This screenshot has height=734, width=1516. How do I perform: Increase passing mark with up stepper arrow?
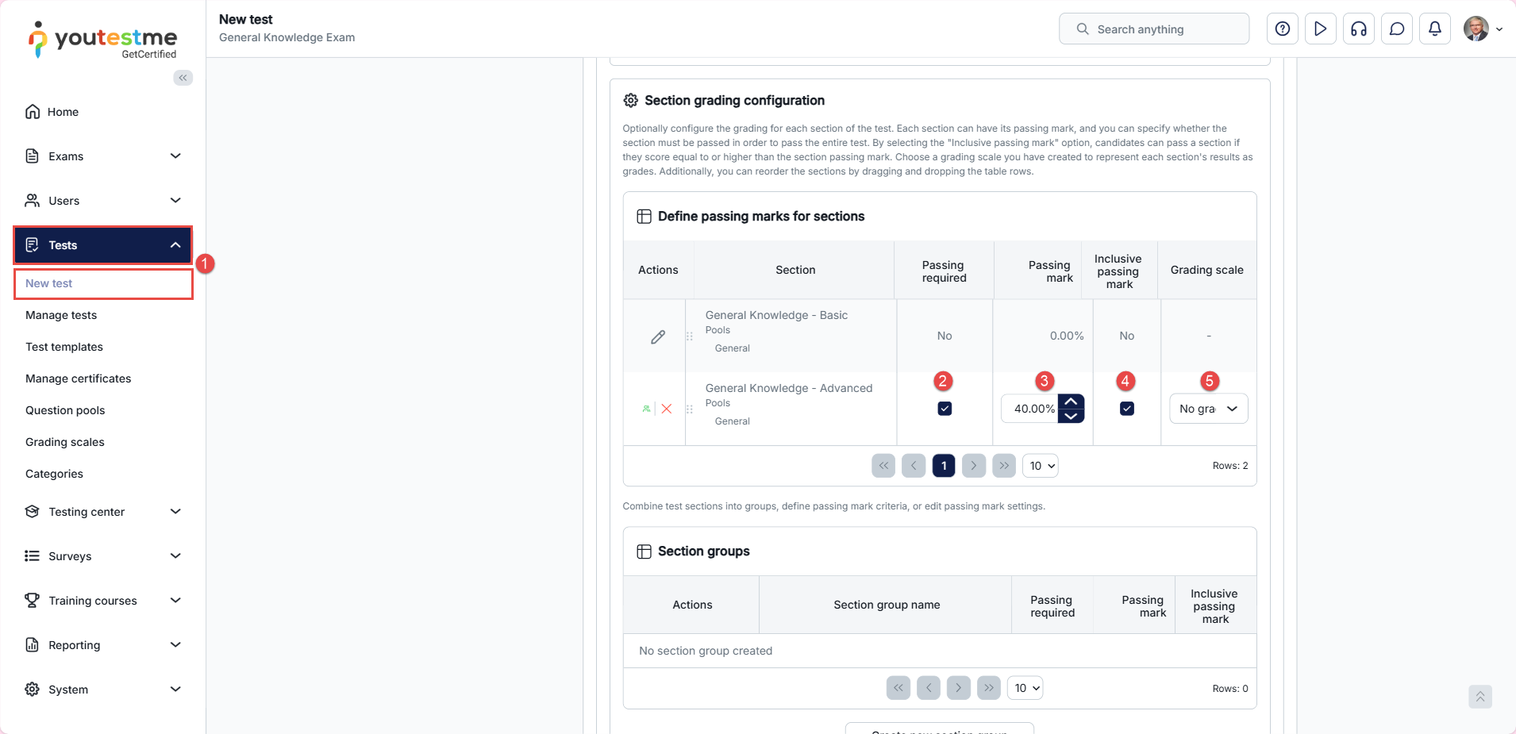click(x=1072, y=402)
